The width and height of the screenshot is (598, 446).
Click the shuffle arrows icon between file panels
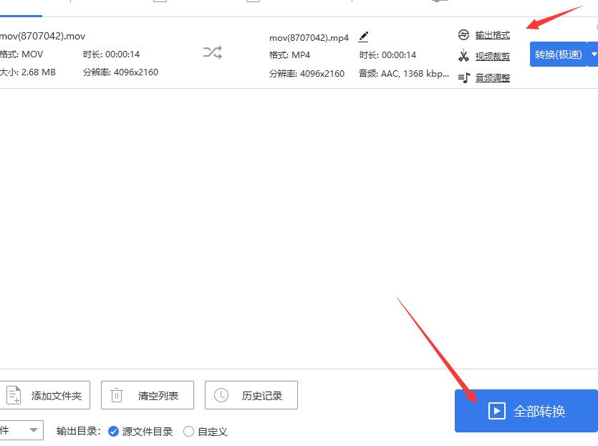(212, 52)
